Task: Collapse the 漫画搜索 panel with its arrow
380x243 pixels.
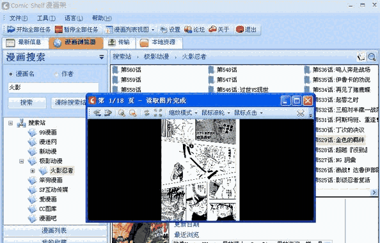Action: click(102, 57)
